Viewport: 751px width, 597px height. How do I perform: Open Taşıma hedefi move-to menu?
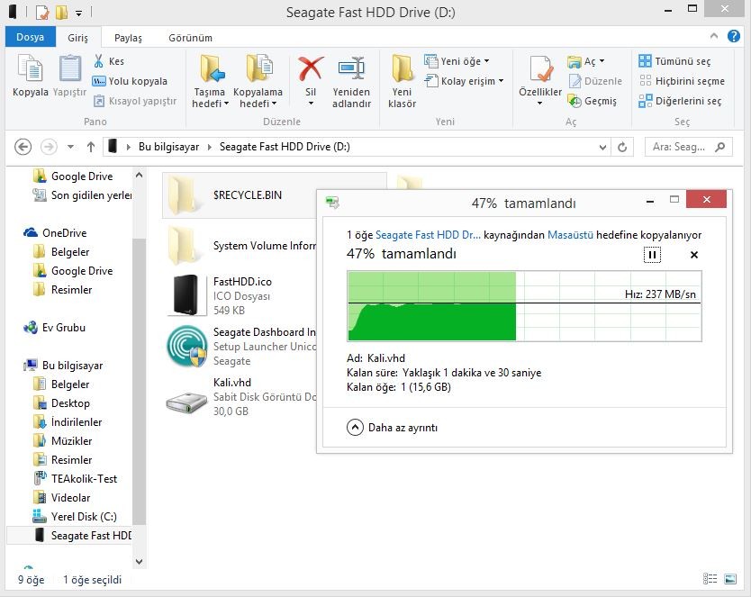[x=210, y=81]
